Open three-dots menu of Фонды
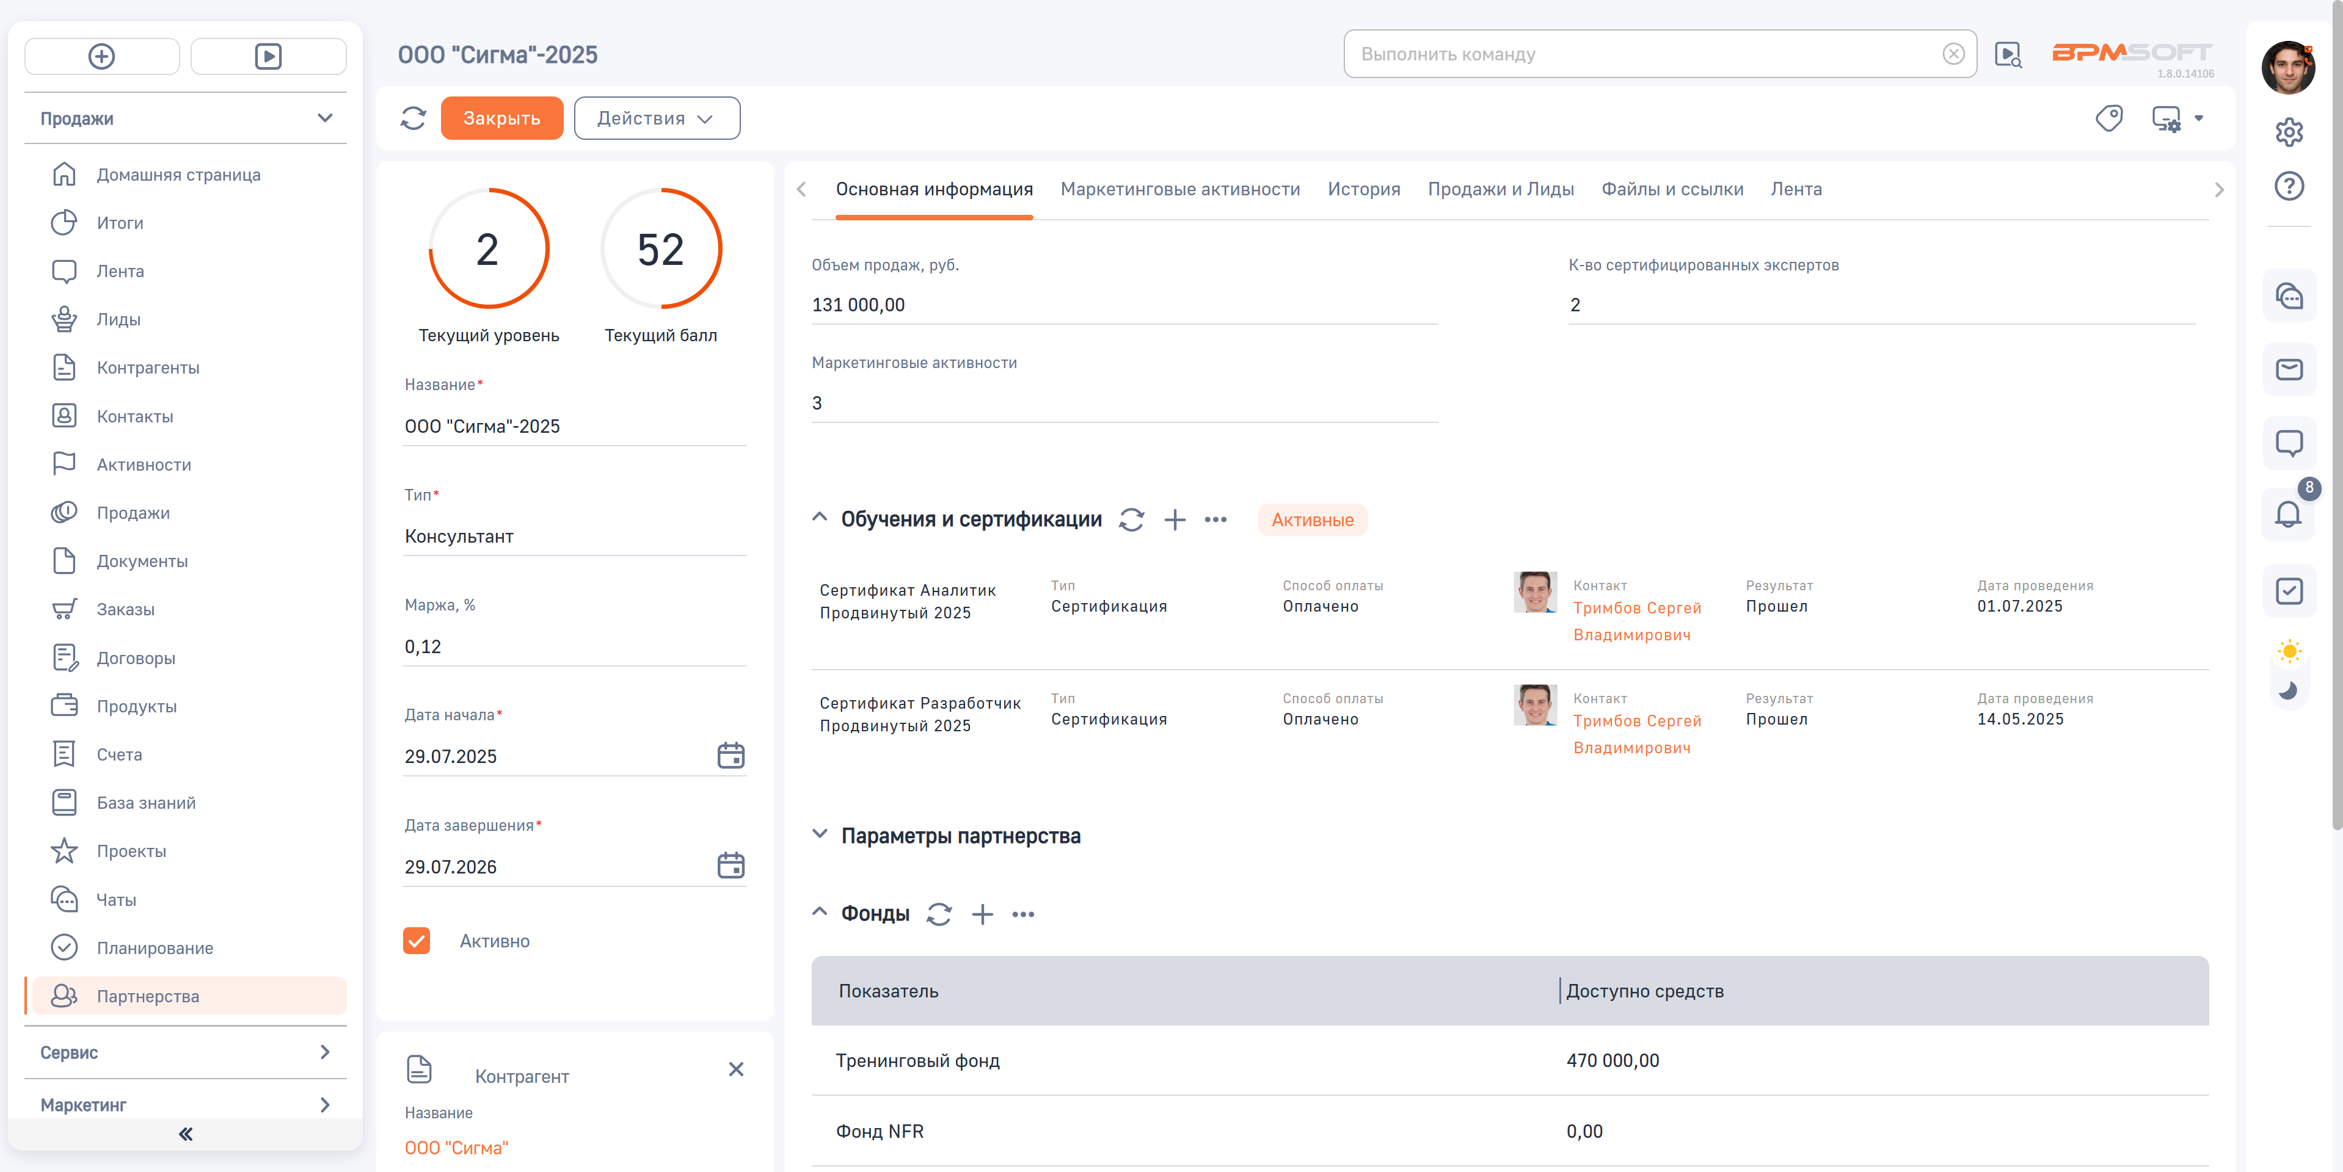 pyautogui.click(x=1023, y=914)
